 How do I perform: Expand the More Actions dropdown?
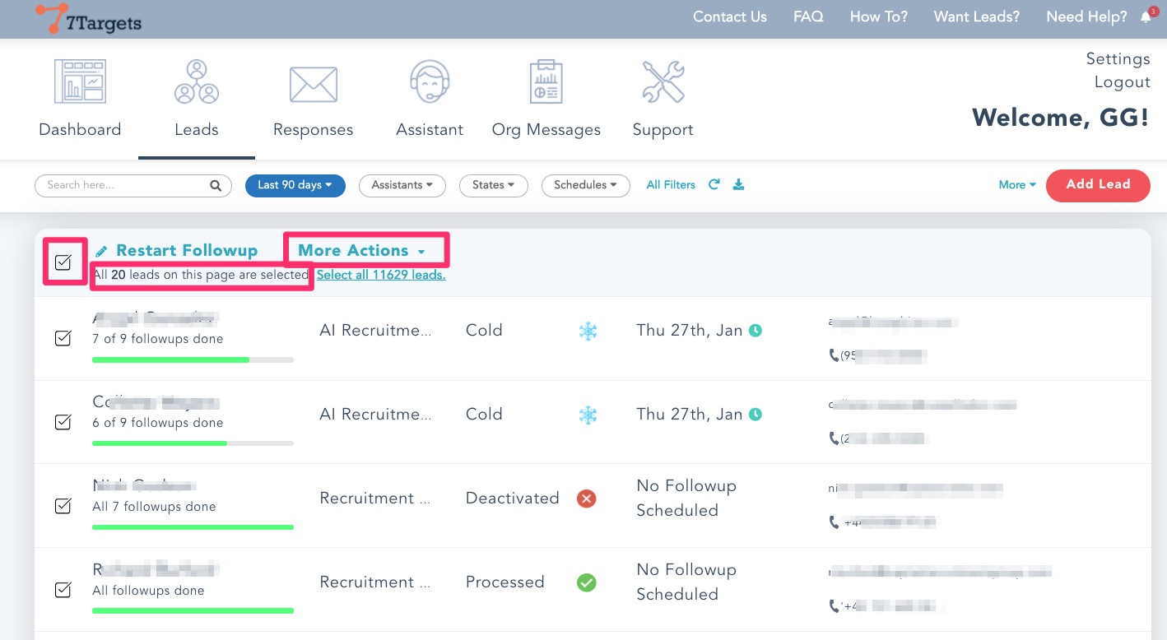362,251
